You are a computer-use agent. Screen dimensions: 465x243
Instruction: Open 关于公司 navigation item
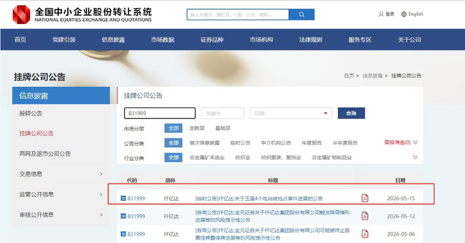pyautogui.click(x=409, y=40)
